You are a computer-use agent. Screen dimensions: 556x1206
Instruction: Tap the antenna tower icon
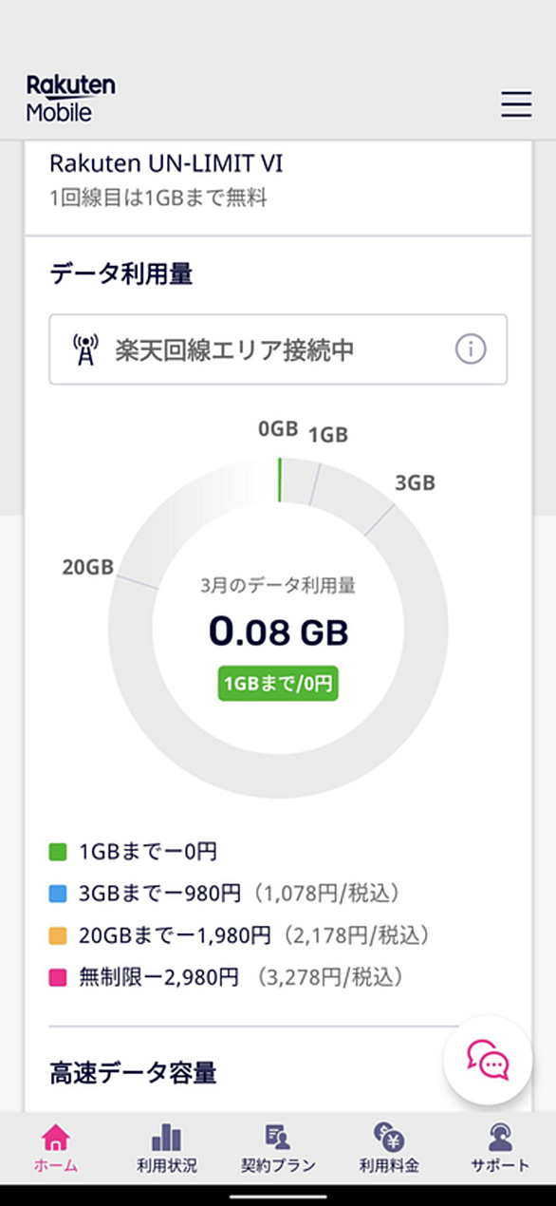(85, 349)
